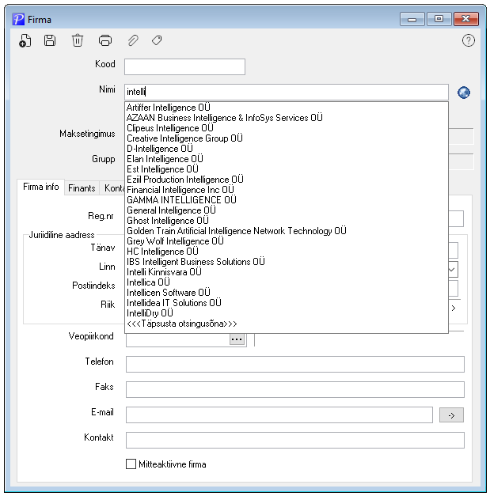Click the Kontakt input field
490x496 pixels.
[x=295, y=440]
